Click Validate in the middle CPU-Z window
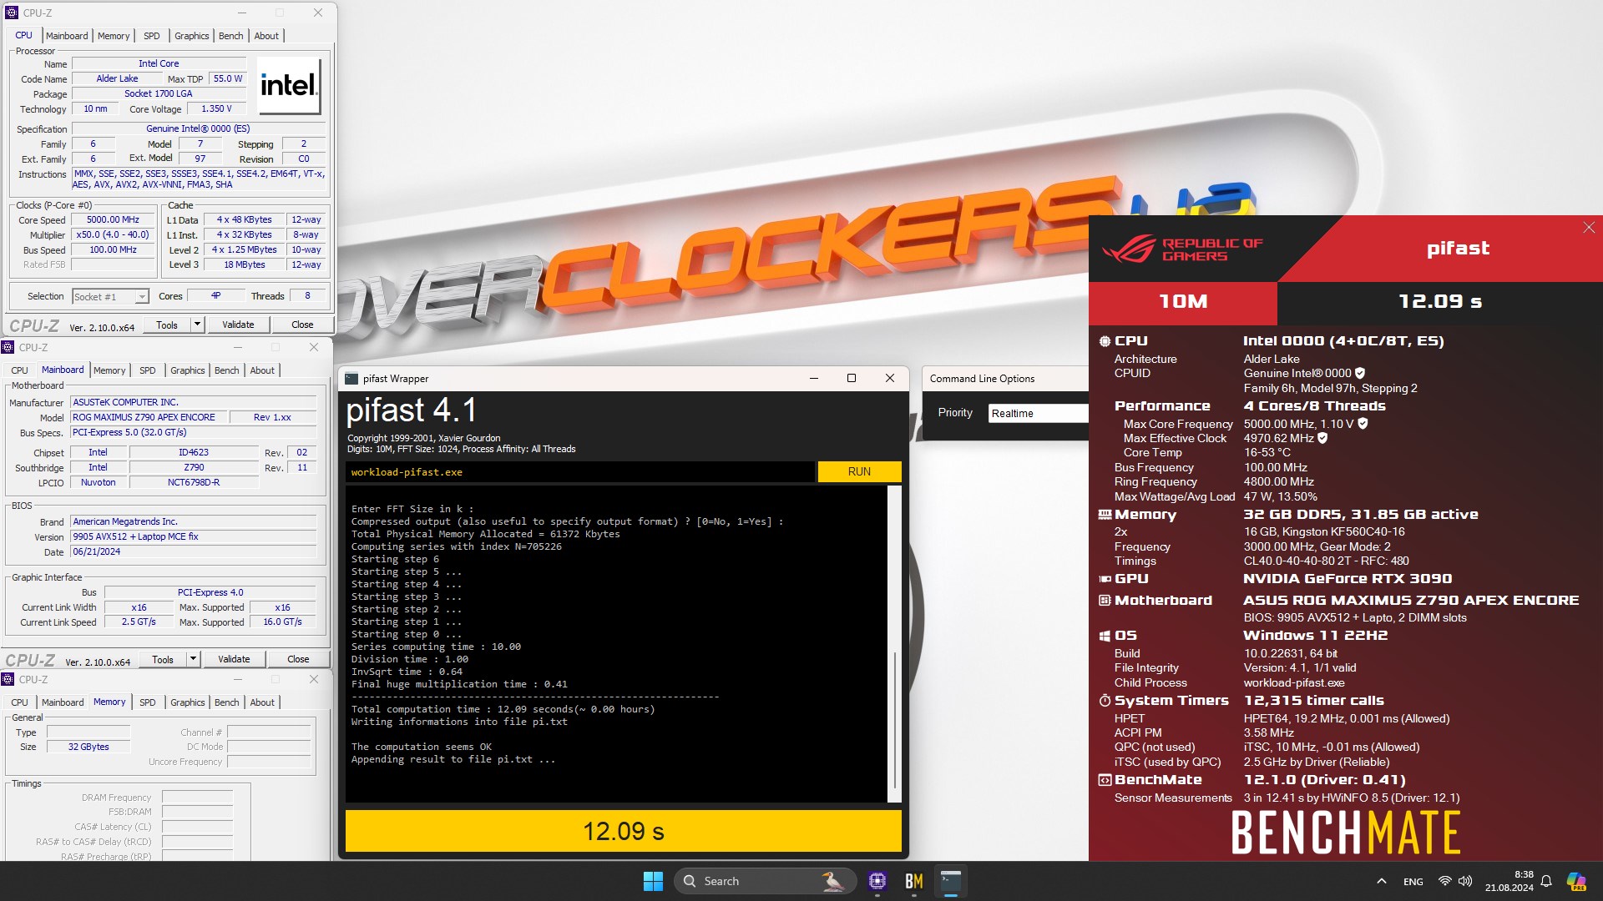Screen dimensions: 1603x901 point(234,659)
